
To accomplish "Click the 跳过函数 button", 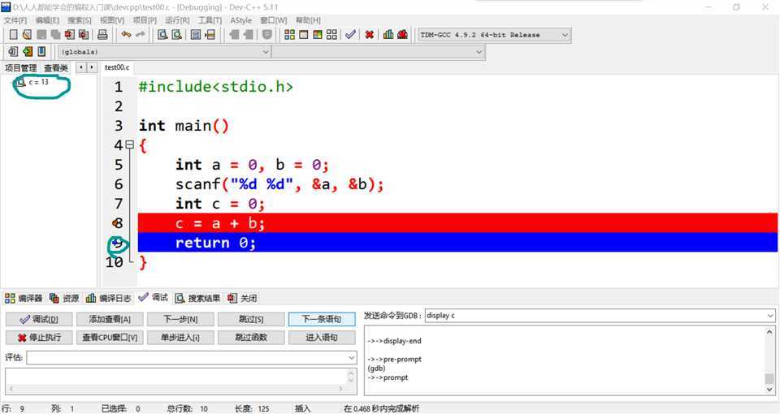I will tap(251, 338).
